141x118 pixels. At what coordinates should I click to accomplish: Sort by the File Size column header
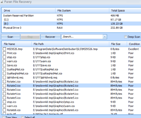click(x=118, y=44)
